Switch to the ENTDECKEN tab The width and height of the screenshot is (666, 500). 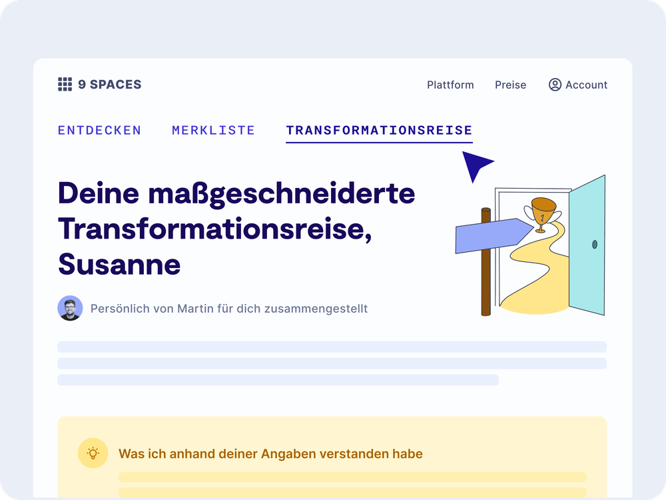tap(99, 130)
